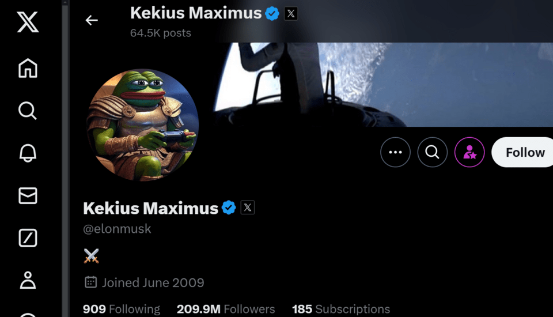
Task: Open Notifications bell icon
Action: coord(28,153)
